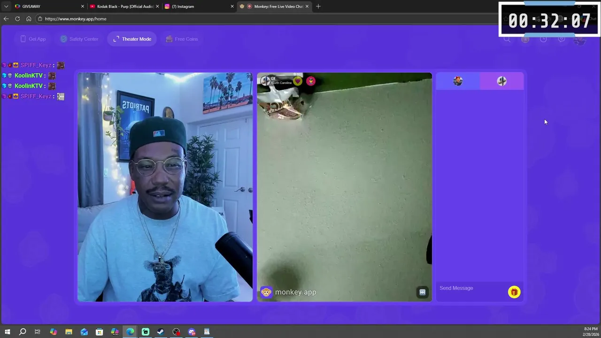Open Microsoft 365 Copilot in taskbar
The height and width of the screenshot is (338, 601).
pyautogui.click(x=115, y=332)
